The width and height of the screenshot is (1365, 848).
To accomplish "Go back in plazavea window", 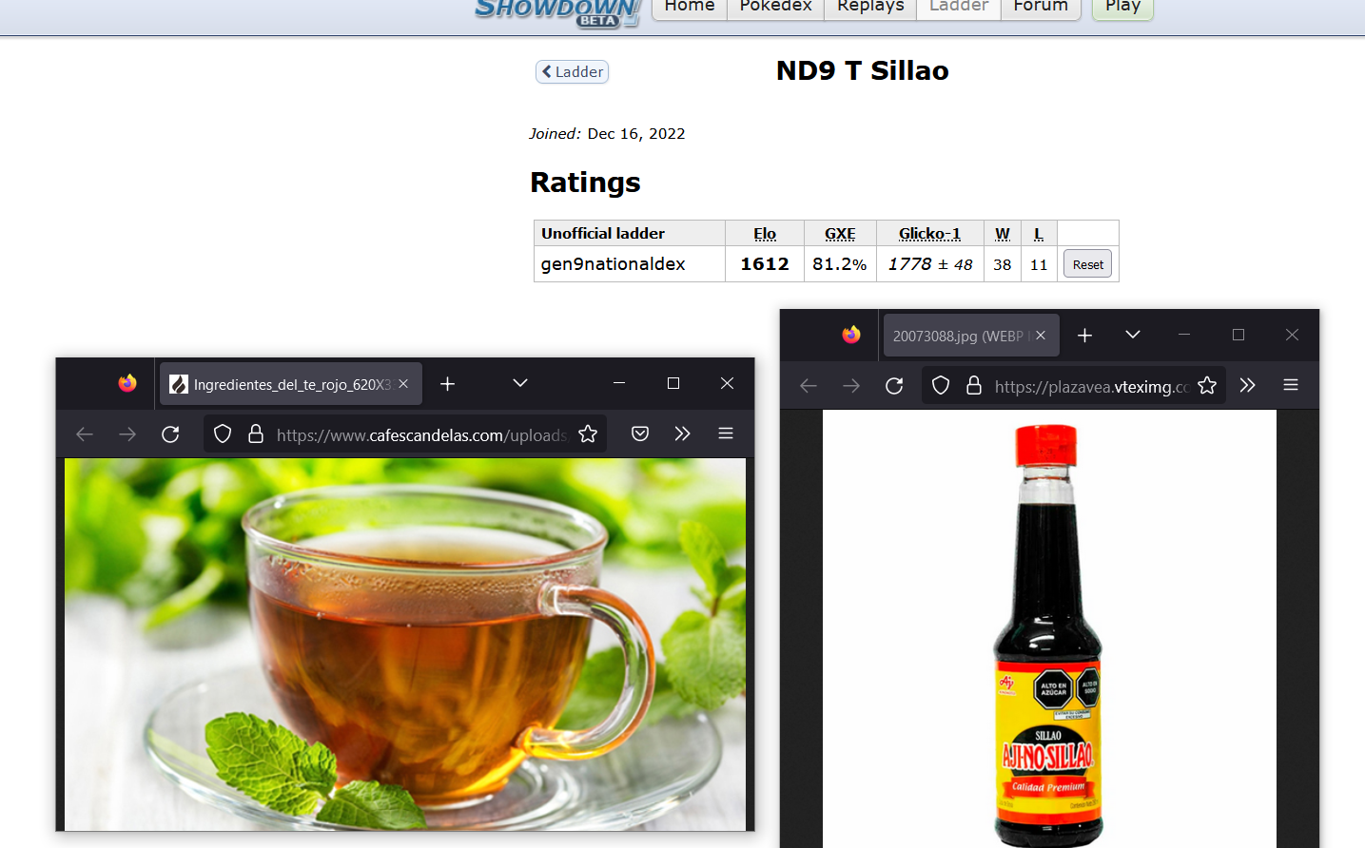I will (x=809, y=386).
